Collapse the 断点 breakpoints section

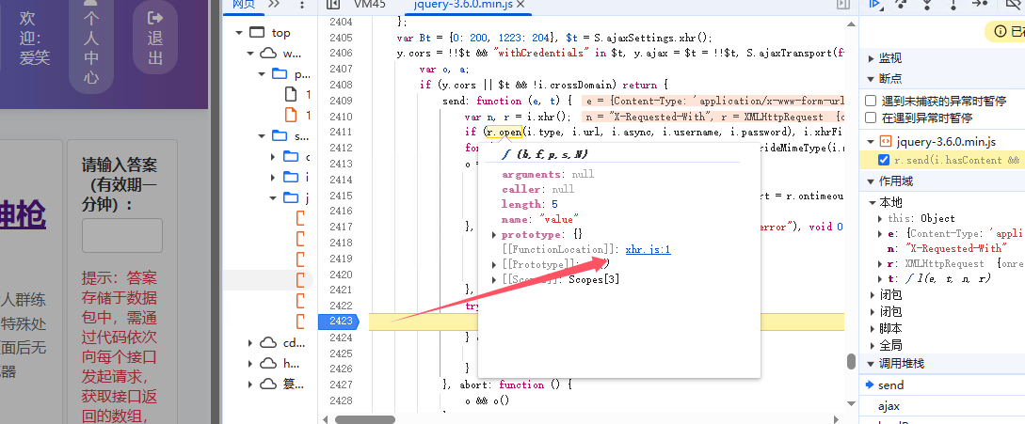[x=871, y=79]
